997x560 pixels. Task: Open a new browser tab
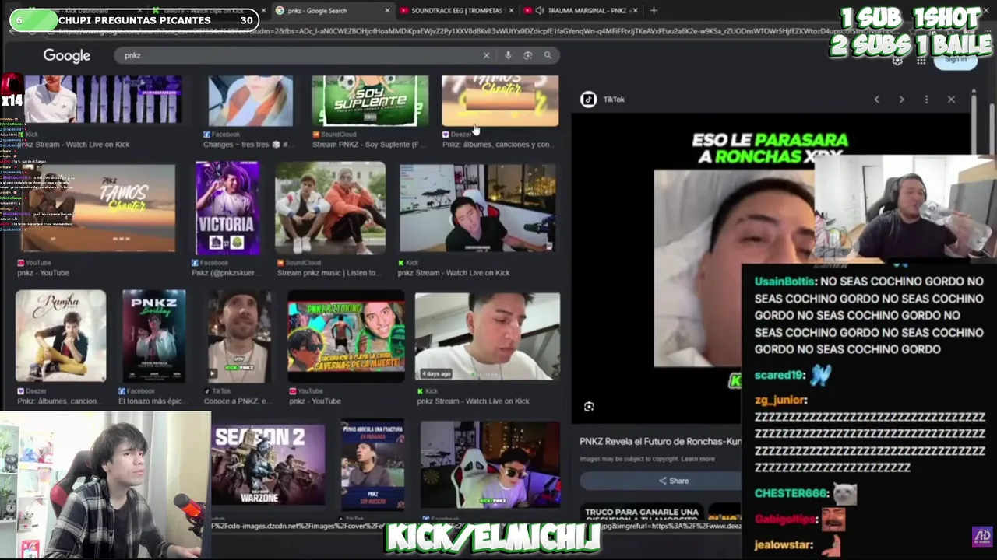pyautogui.click(x=654, y=10)
